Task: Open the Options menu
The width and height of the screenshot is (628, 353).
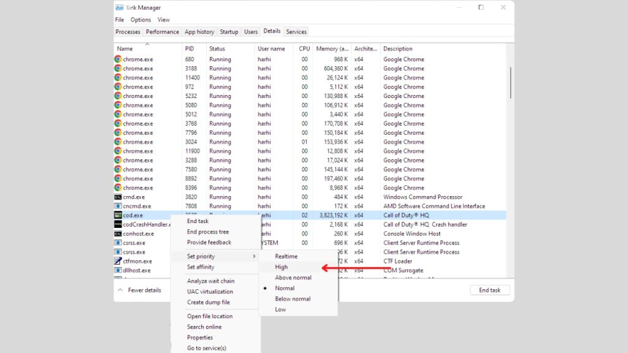Action: coord(140,20)
